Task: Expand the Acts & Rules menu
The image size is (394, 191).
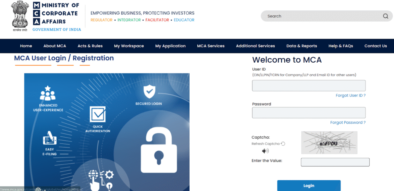Action: pos(90,46)
